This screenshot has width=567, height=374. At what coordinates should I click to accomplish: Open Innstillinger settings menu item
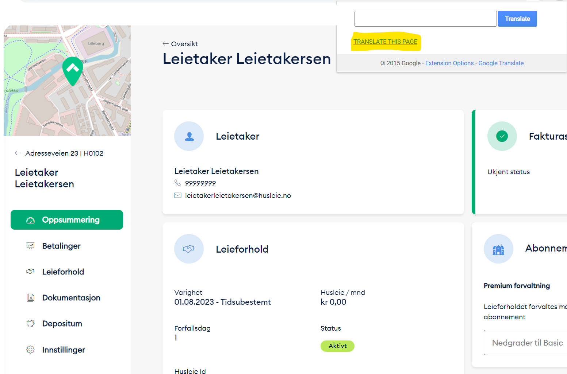pyautogui.click(x=64, y=350)
